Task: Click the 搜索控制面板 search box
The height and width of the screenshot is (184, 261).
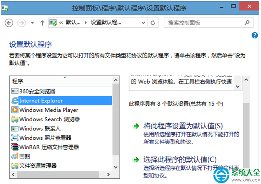Action: 208,23
